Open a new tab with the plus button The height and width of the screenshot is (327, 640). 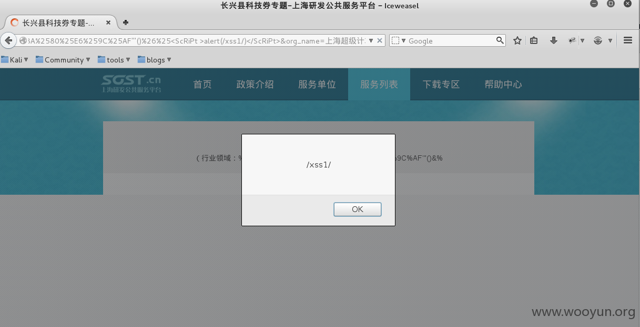125,23
